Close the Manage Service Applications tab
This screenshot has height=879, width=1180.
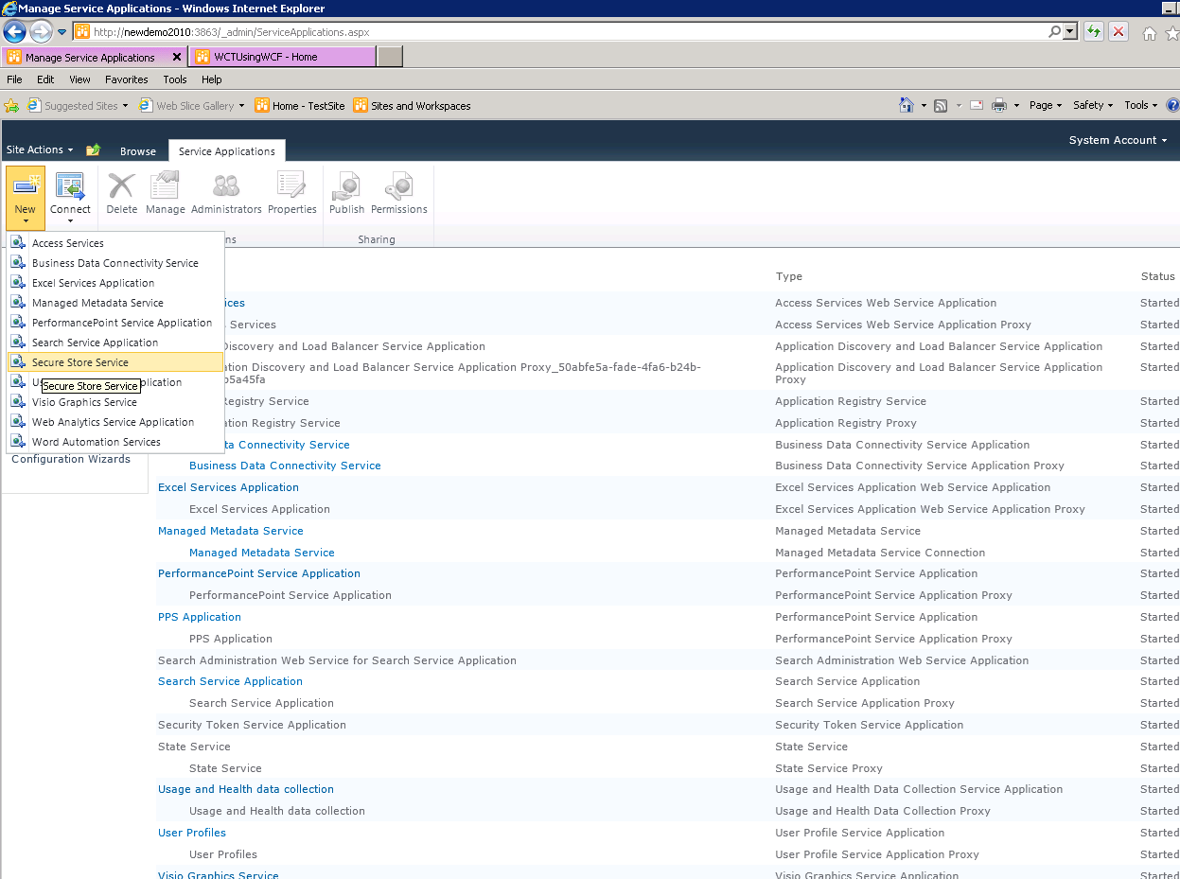[x=177, y=57]
